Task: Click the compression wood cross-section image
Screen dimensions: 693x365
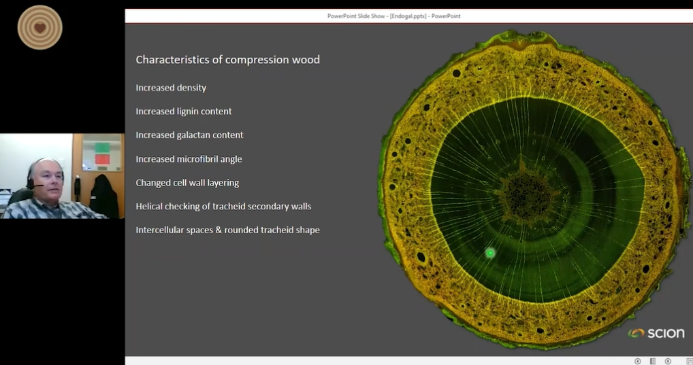Action: point(534,189)
